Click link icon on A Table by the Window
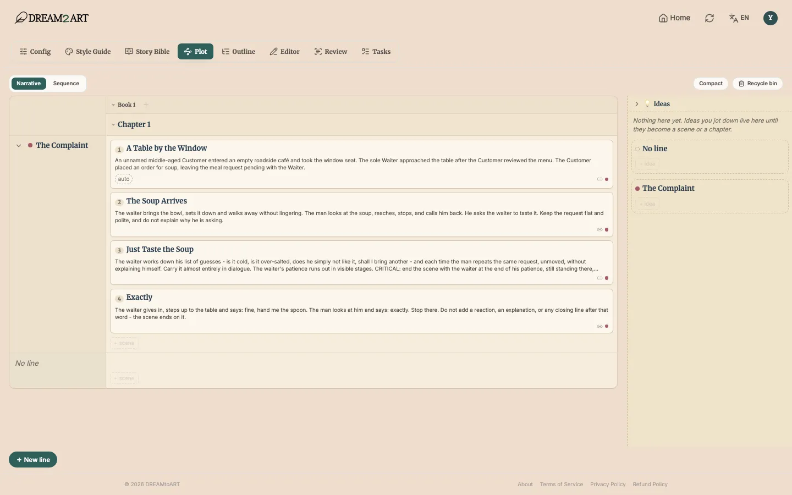792x495 pixels. (x=599, y=179)
